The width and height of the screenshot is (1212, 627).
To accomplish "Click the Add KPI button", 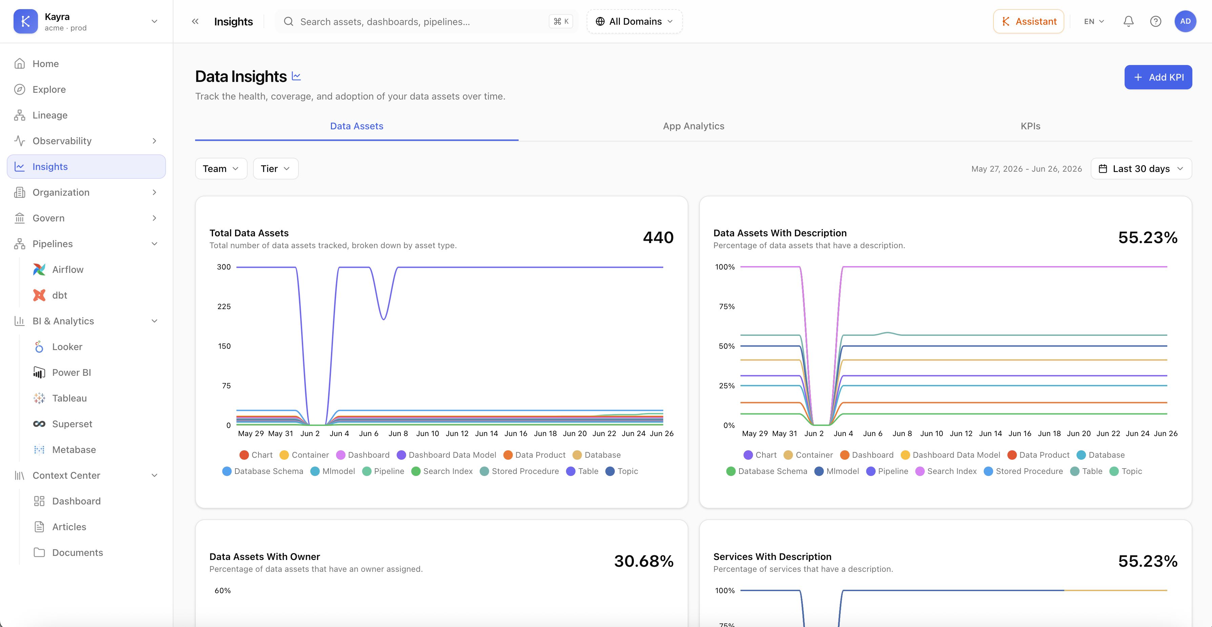I will tap(1158, 77).
